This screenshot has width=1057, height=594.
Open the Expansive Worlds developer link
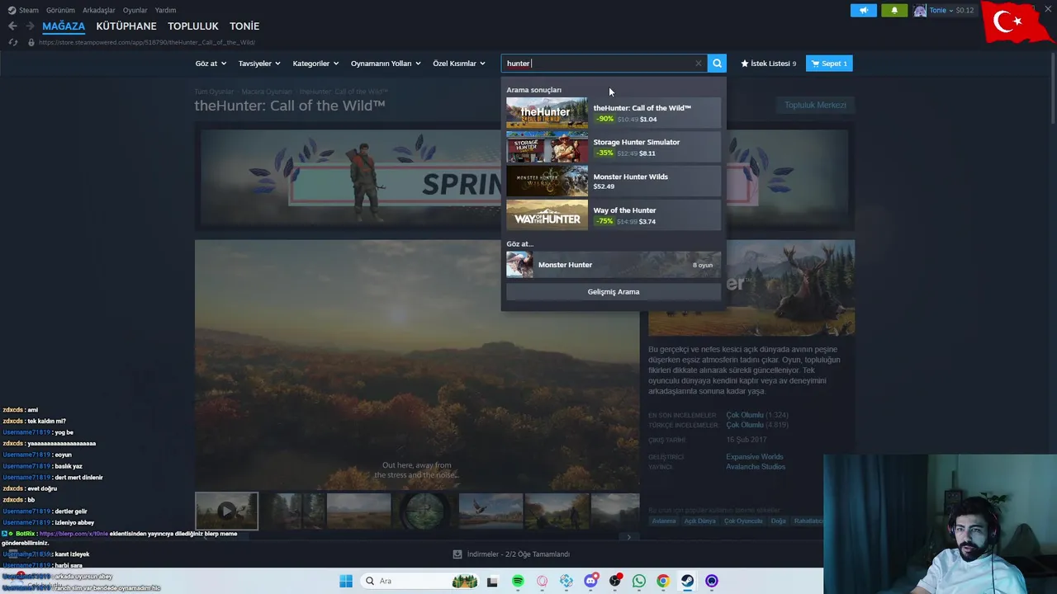click(755, 457)
